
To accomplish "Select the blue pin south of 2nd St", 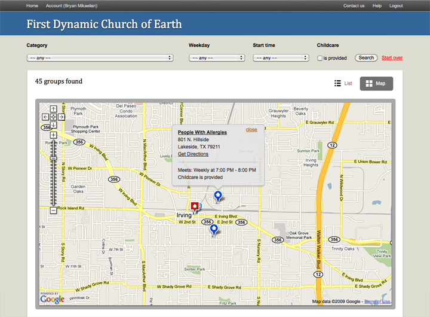I will [213, 229].
